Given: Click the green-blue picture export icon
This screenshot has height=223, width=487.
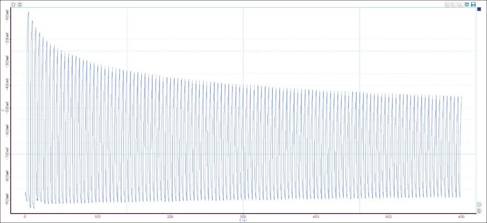Looking at the screenshot, I should [x=467, y=4].
